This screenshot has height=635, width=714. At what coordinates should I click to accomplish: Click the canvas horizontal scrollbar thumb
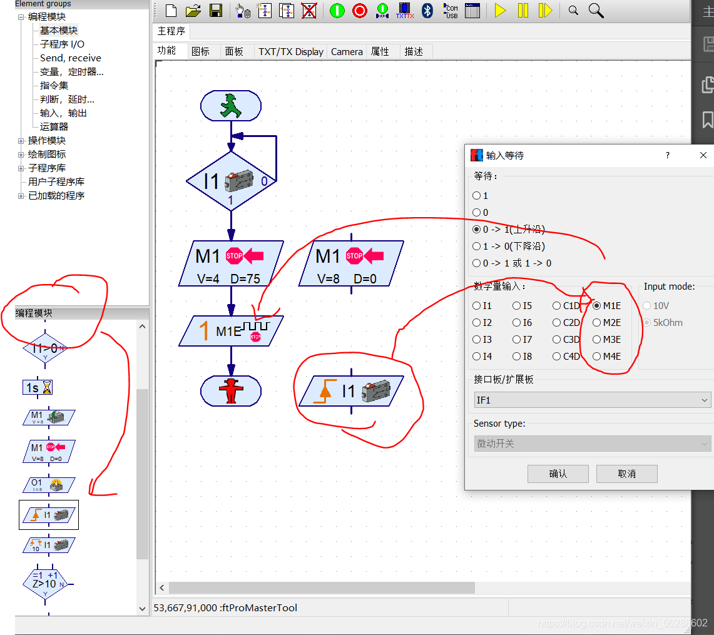pos(322,587)
